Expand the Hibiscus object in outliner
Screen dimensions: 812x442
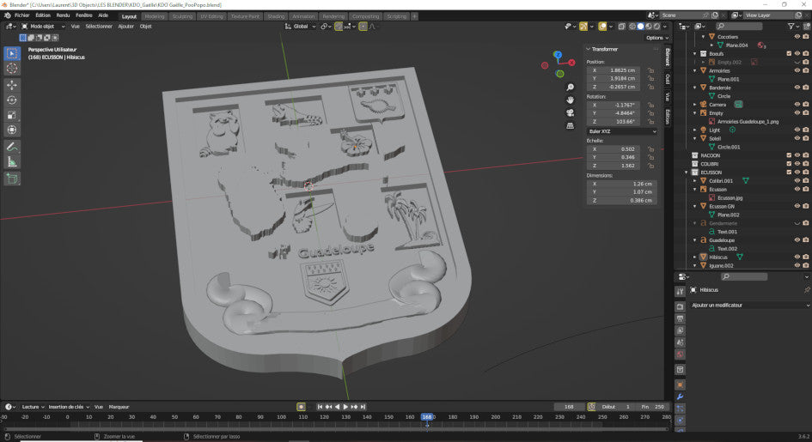(x=695, y=257)
